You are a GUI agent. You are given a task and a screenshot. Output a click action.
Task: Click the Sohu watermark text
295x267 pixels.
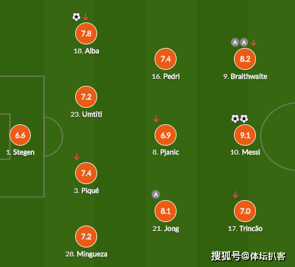pyautogui.click(x=248, y=256)
